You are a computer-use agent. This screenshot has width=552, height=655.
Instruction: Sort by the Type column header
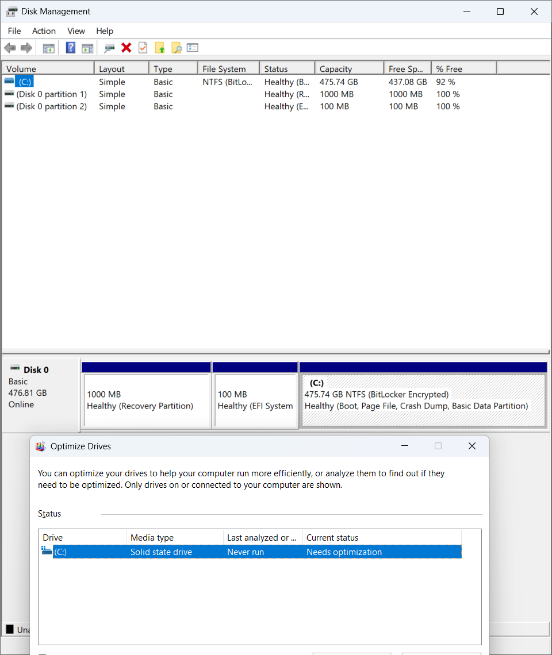(x=173, y=68)
